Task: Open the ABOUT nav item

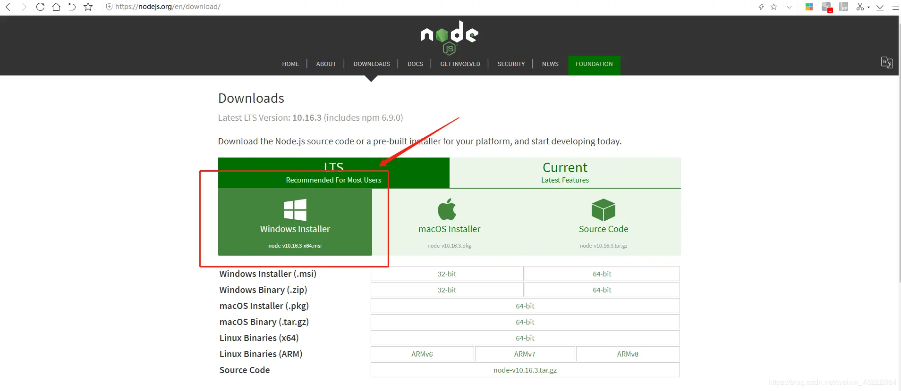Action: point(326,64)
